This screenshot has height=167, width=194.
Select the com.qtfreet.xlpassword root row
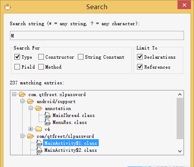click(57, 94)
